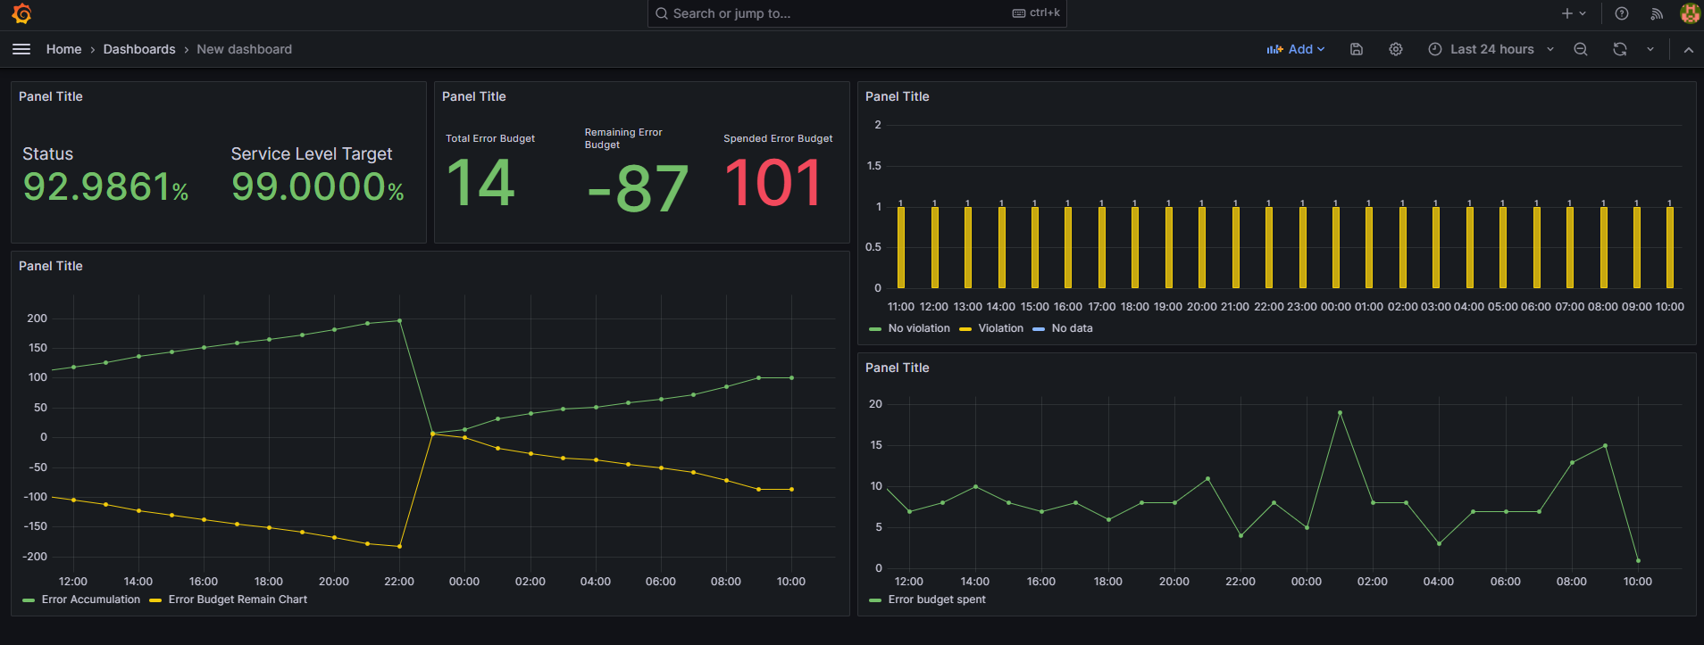Viewport: 1704px width, 645px height.
Task: Open the help question mark icon
Action: pyautogui.click(x=1622, y=13)
